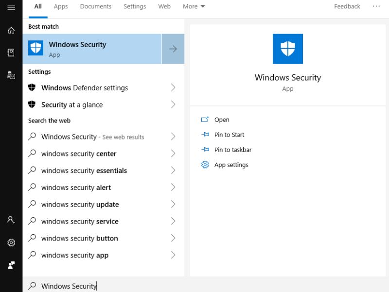389x292 pixels.
Task: Click the magnifier beside windows security center
Action: 32,153
